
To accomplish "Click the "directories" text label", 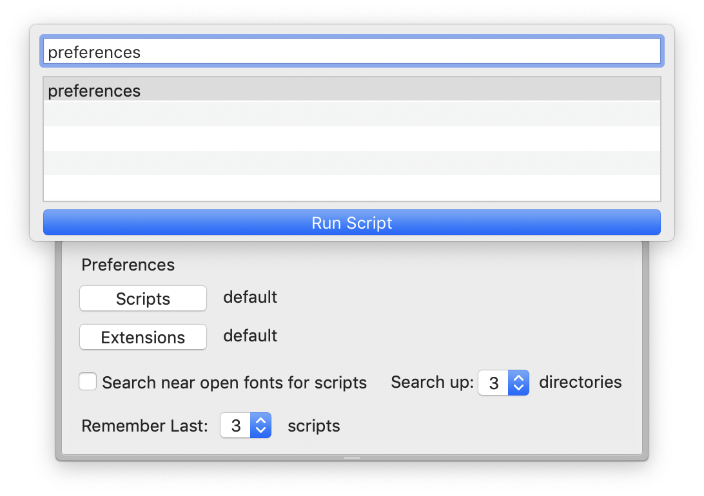I will tap(580, 382).
